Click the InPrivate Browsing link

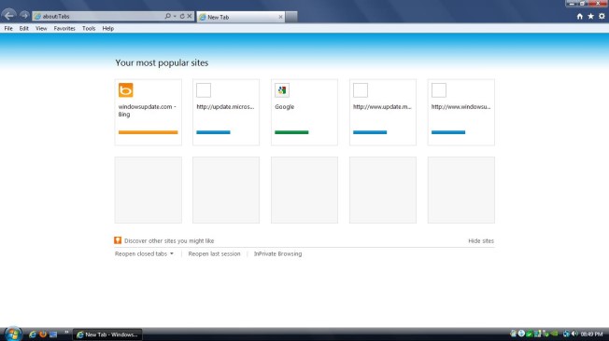(277, 253)
